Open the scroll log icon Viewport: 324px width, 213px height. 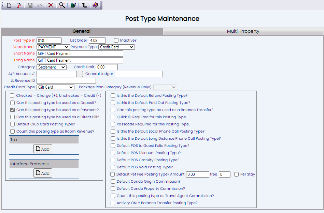pos(84,5)
